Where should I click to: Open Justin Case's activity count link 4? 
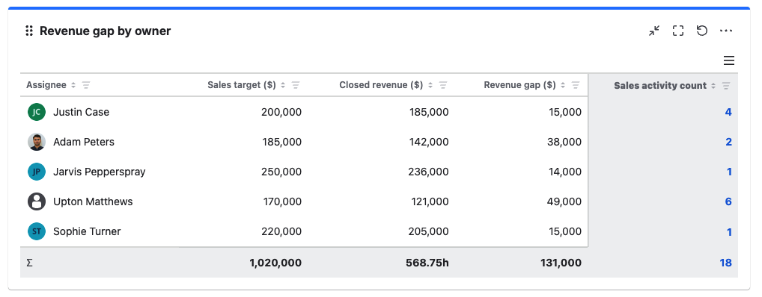[x=728, y=112]
